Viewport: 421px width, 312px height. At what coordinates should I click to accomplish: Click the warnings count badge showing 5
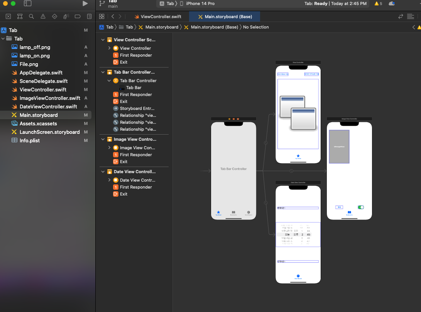(378, 3)
